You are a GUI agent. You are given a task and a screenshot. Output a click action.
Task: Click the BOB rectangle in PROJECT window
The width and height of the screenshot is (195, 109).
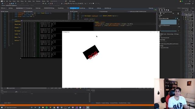[91, 52]
